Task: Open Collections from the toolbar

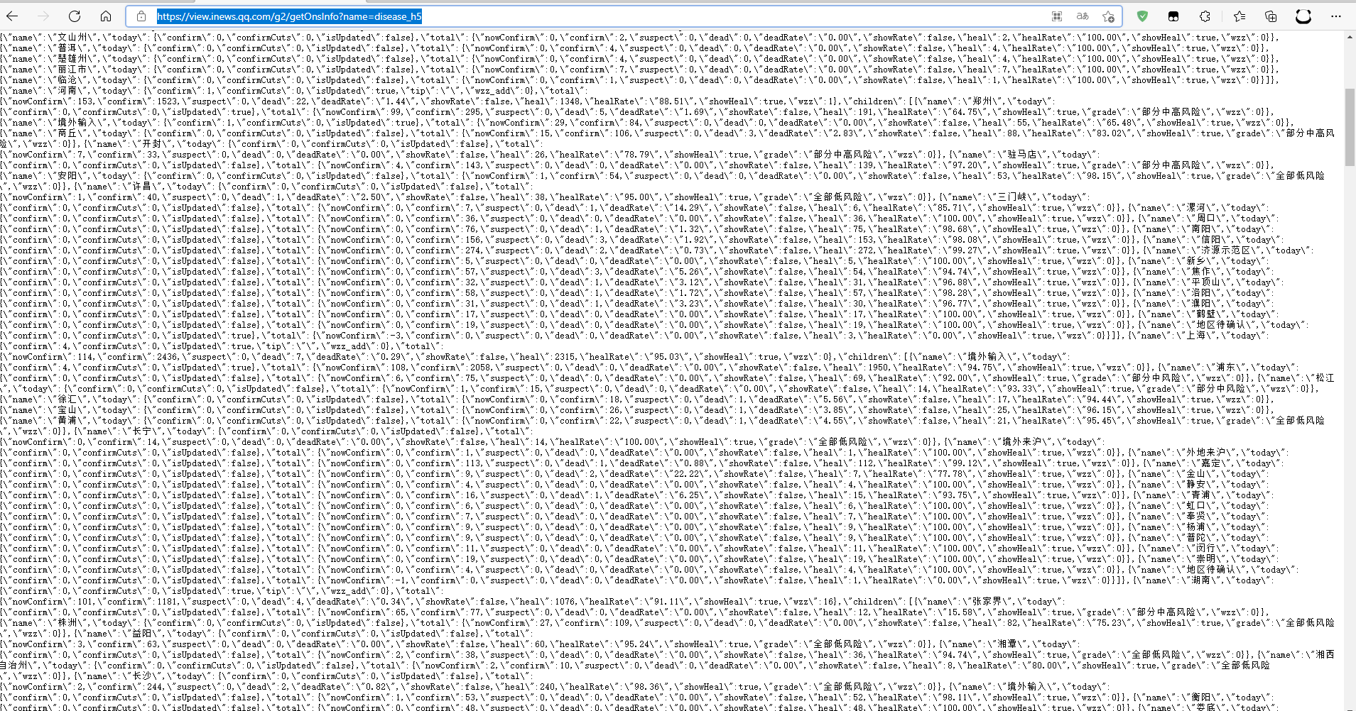Action: tap(1270, 16)
